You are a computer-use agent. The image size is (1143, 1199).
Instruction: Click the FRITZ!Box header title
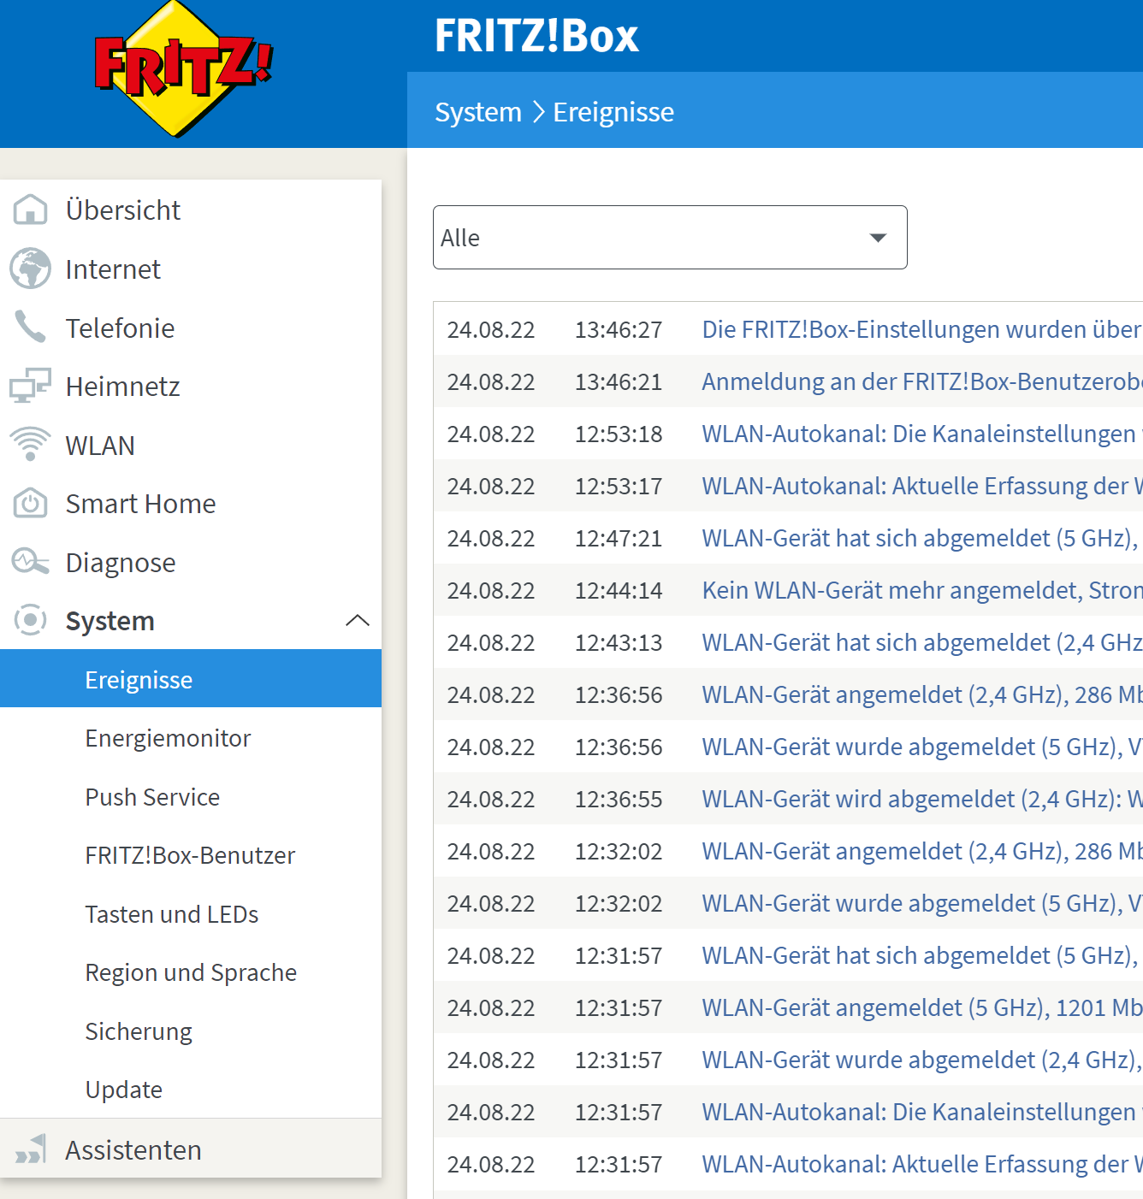coord(536,36)
